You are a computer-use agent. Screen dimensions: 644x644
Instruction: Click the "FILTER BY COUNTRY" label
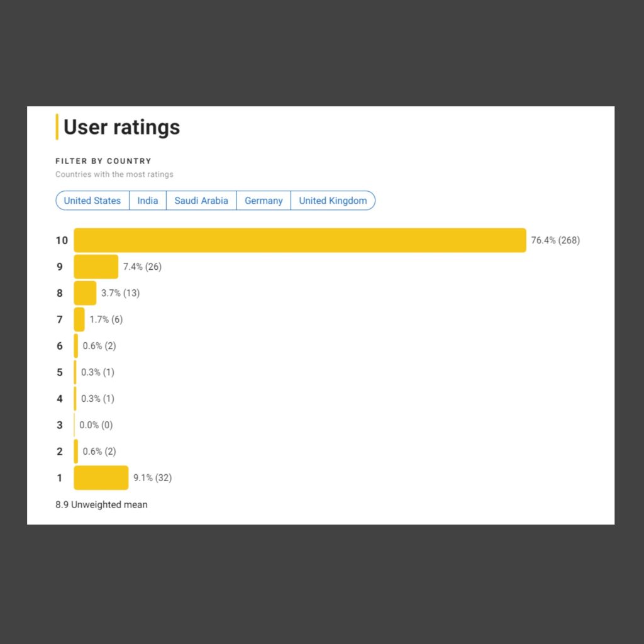pyautogui.click(x=103, y=161)
